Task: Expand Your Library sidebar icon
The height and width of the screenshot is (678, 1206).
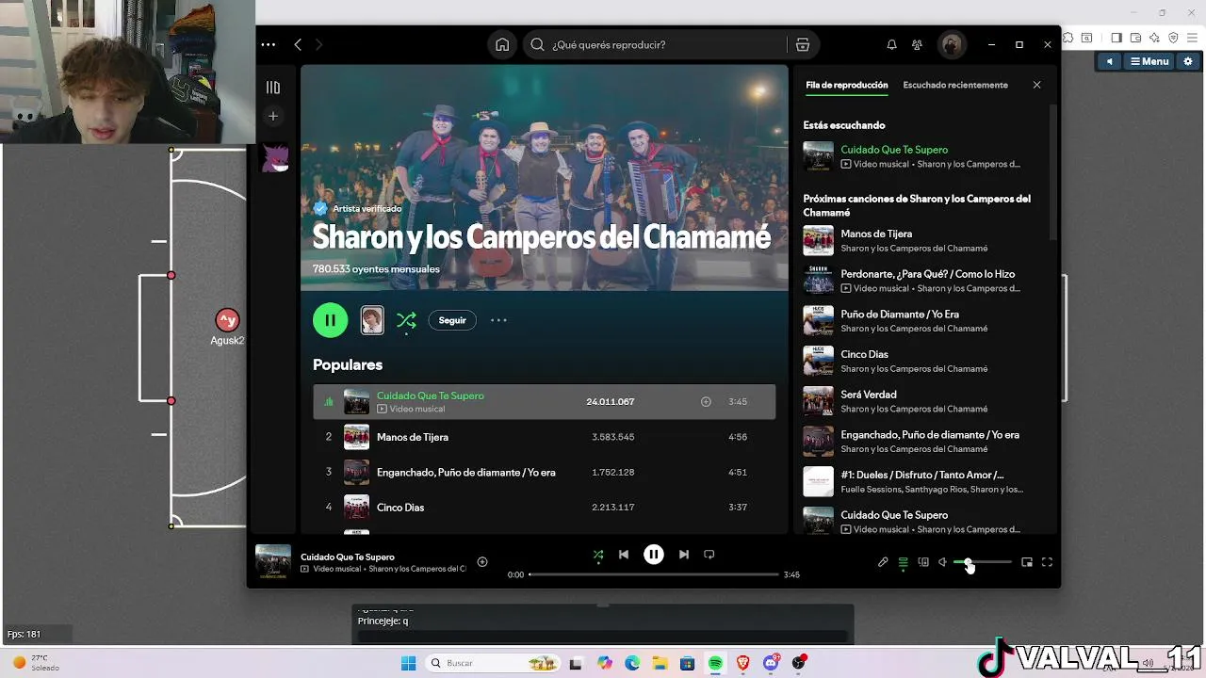Action: tap(273, 88)
